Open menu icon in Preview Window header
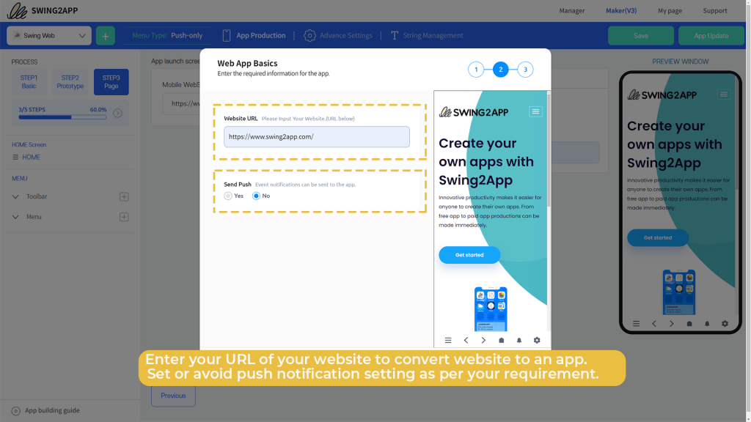The height and width of the screenshot is (422, 751). (724, 95)
